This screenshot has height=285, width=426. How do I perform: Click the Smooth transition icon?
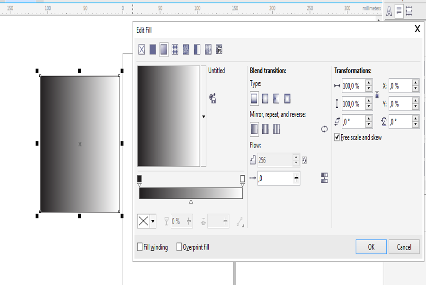tap(324, 178)
